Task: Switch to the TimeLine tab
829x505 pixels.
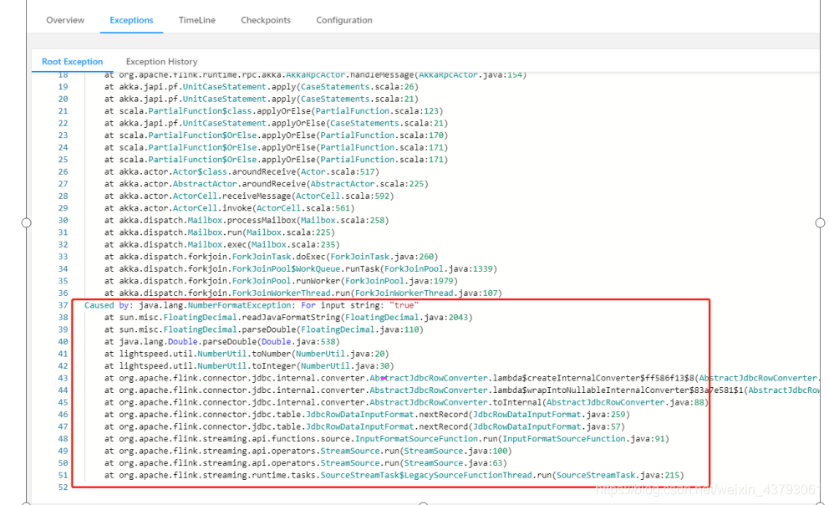Action: pos(196,20)
